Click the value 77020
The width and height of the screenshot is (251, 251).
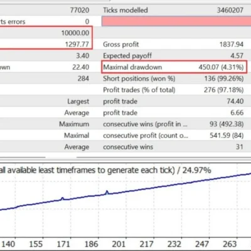point(80,10)
